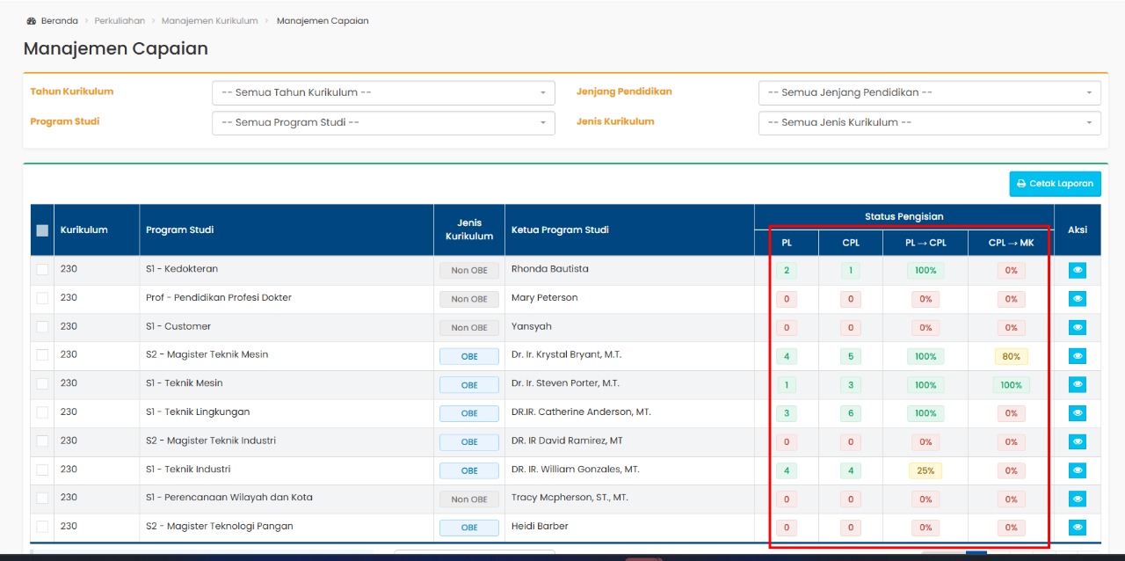Viewport: 1125px width, 561px height.
Task: Navigate to Manajemen Kurikulum breadcrumb item
Action: pyautogui.click(x=210, y=21)
